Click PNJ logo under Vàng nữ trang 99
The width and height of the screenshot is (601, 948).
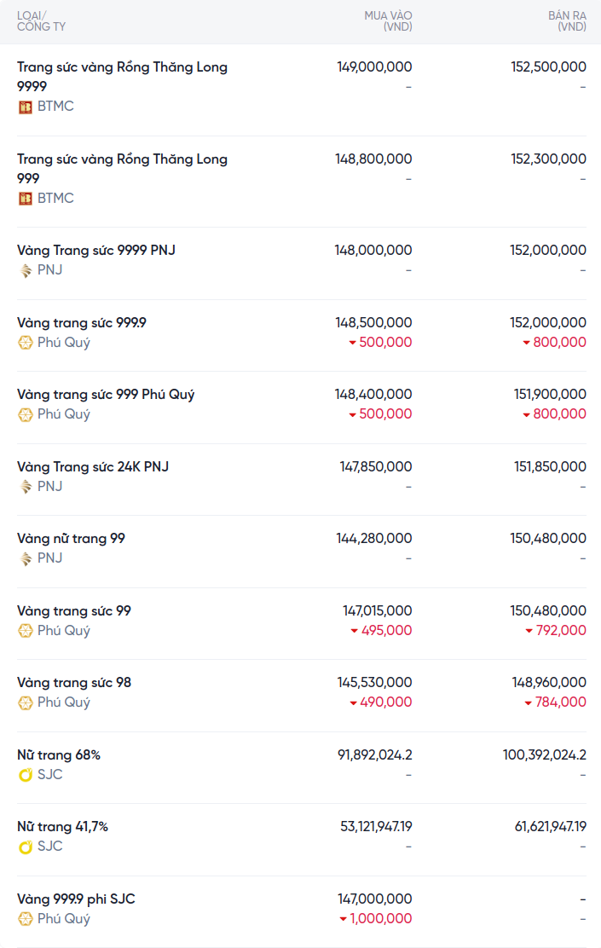[x=26, y=558]
